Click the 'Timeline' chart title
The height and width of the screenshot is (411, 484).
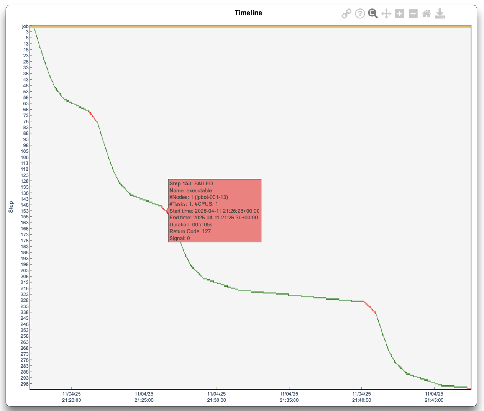[x=248, y=13]
